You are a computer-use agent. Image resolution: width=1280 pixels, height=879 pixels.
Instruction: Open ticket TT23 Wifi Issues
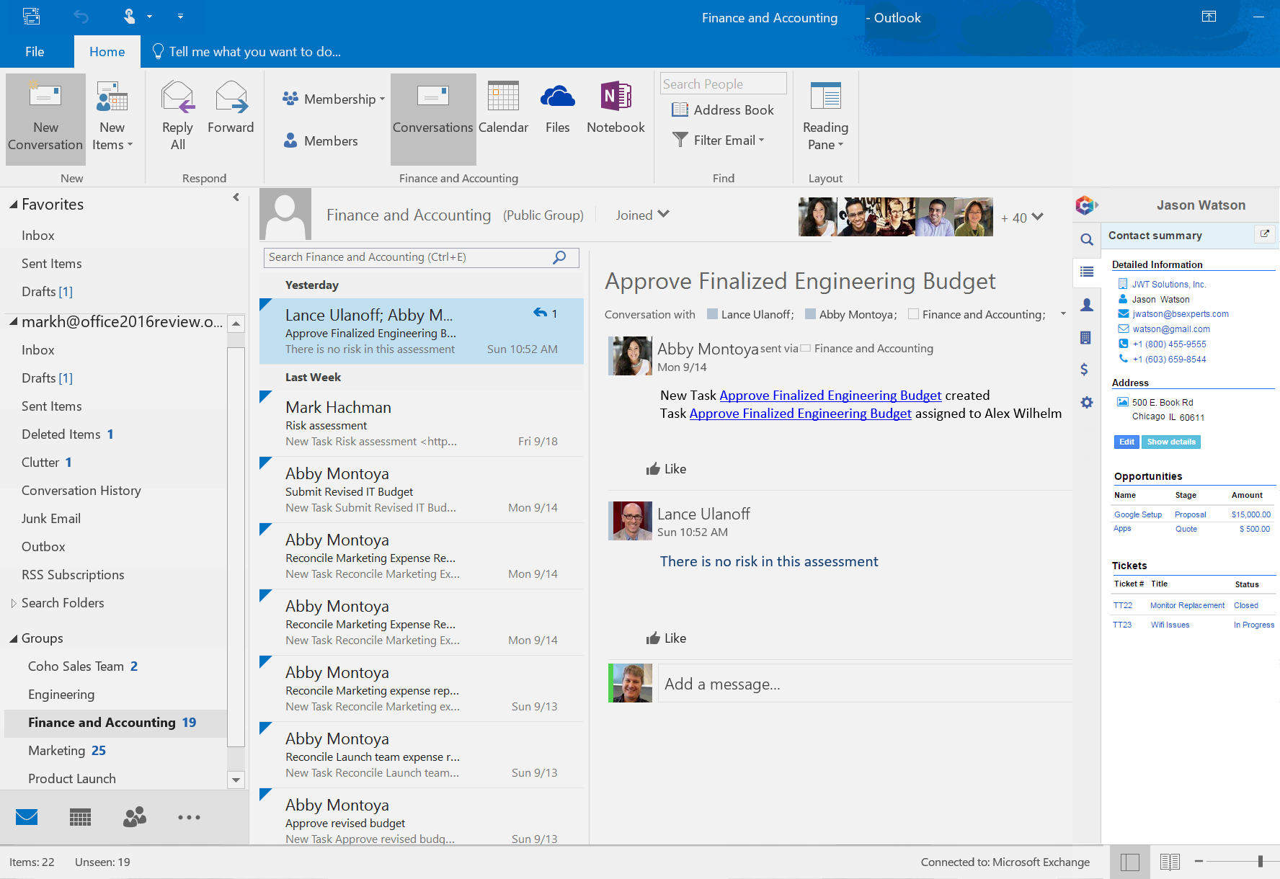point(1194,625)
